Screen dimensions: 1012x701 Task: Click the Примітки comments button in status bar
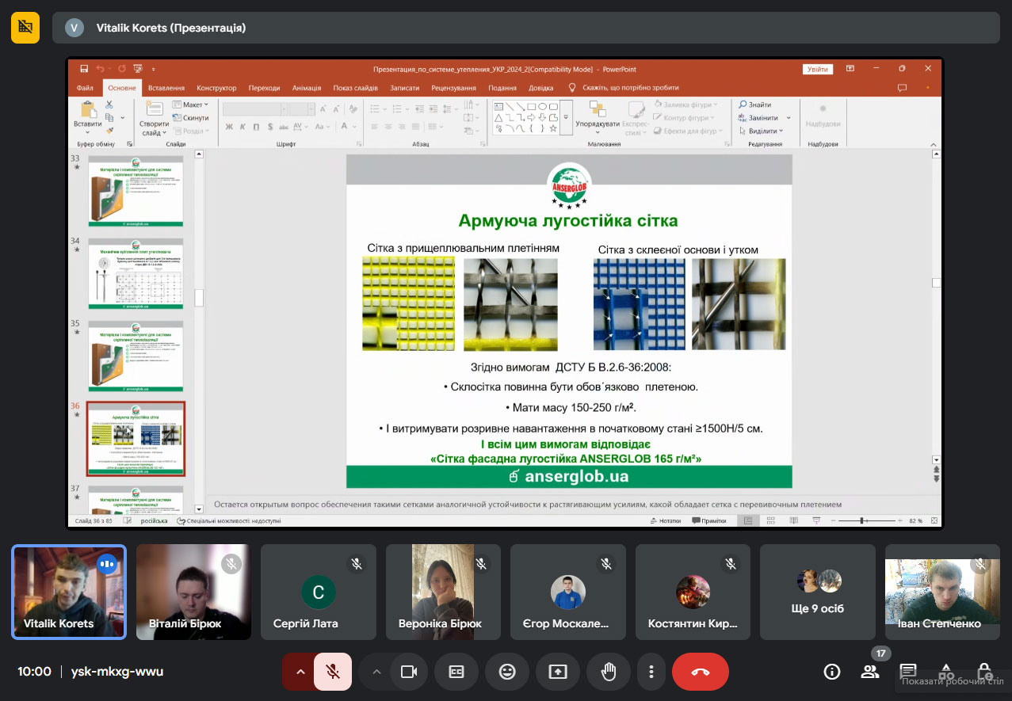coord(709,520)
